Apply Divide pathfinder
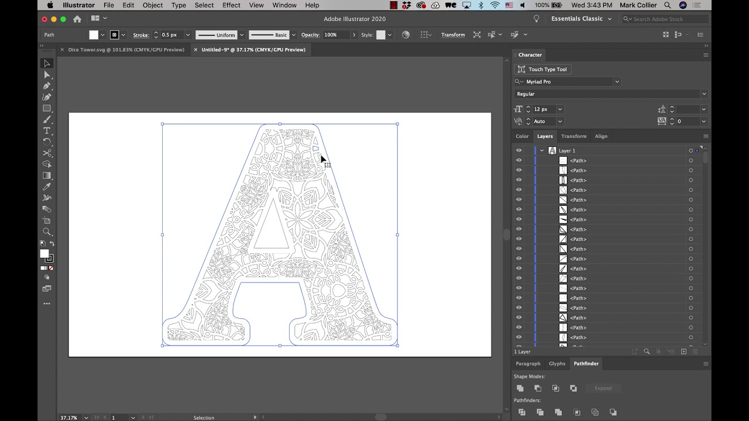Viewport: 749px width, 421px height. tap(522, 412)
